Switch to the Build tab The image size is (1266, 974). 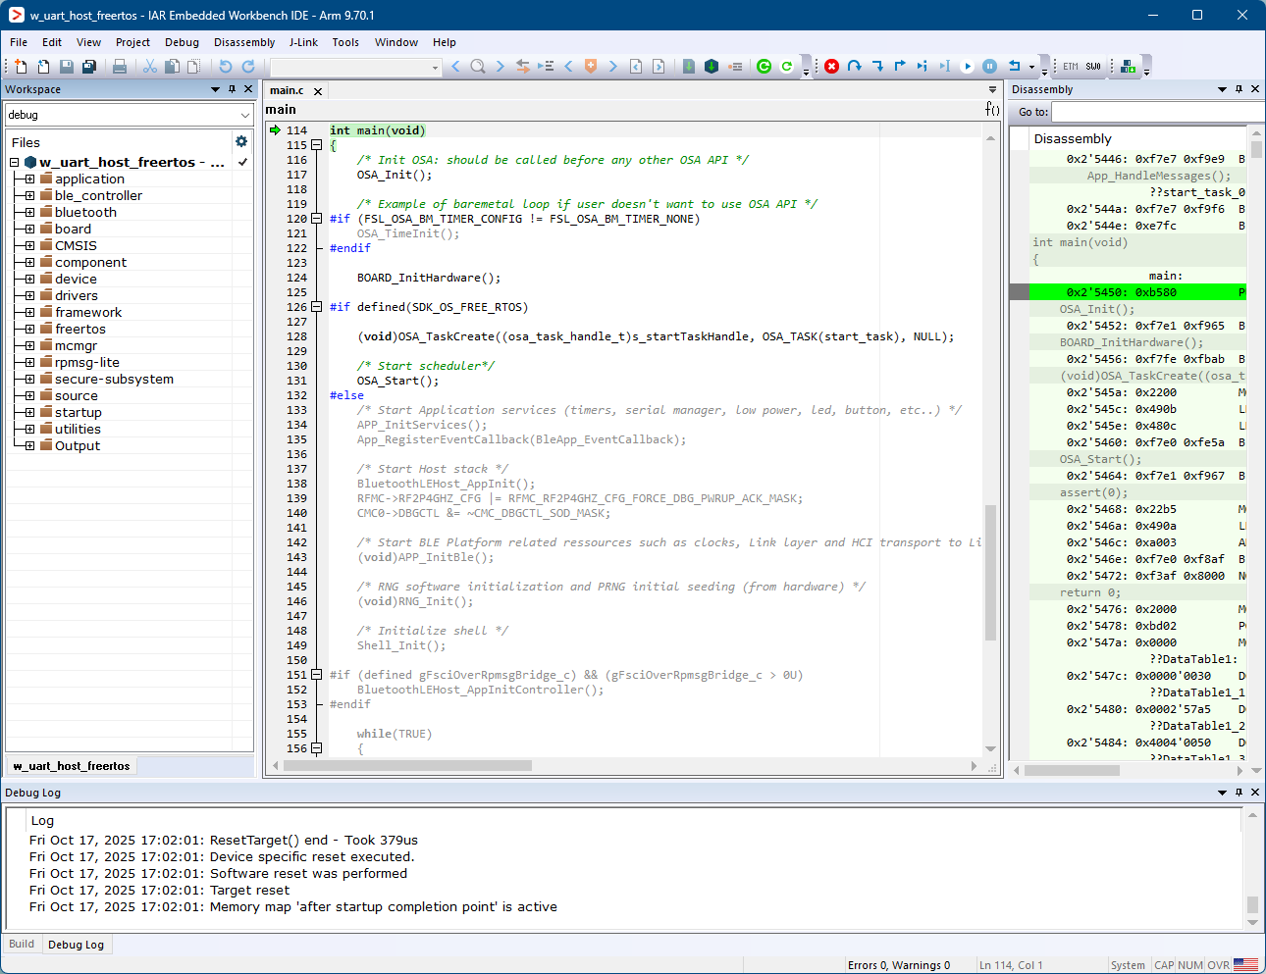[22, 944]
